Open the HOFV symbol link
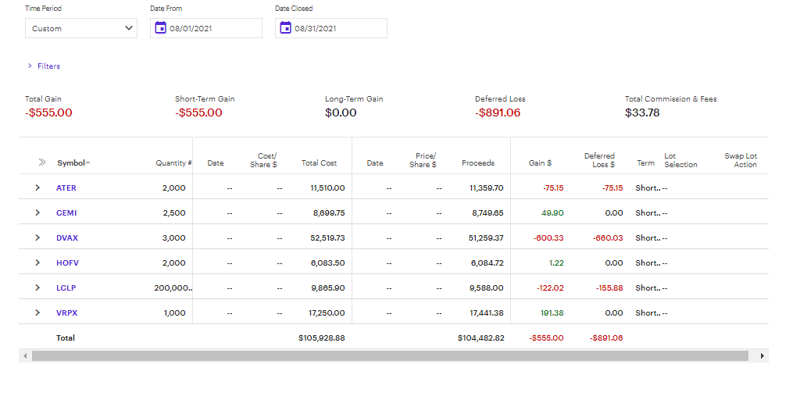Image resolution: width=793 pixels, height=400 pixels. 67,263
